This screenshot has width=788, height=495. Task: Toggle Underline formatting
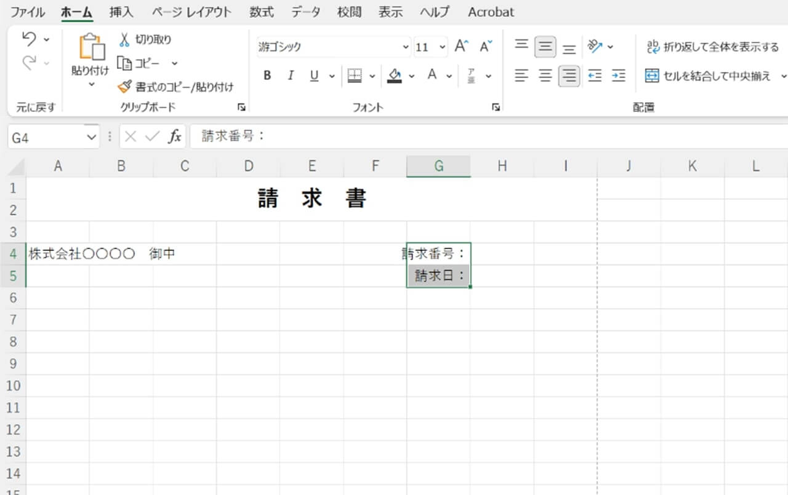pyautogui.click(x=314, y=76)
